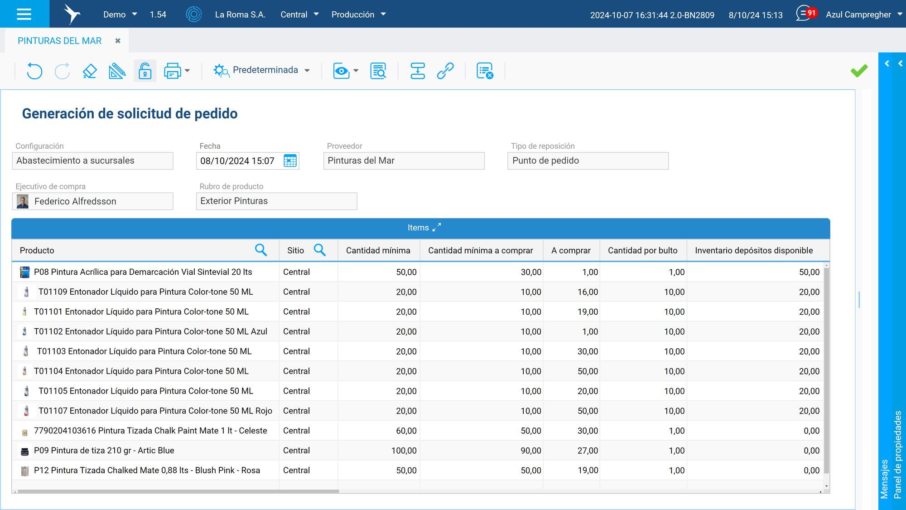Image resolution: width=906 pixels, height=510 pixels.
Task: Toggle the padlock unlock icon
Action: tap(145, 71)
